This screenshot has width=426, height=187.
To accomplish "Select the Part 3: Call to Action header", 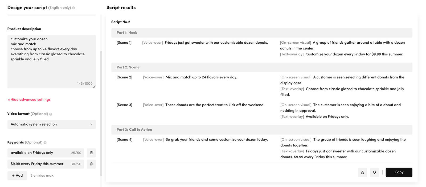I will click(262, 130).
